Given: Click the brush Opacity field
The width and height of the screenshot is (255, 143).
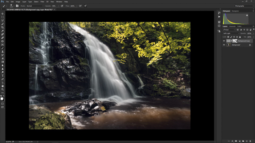Looking at the screenshot, I should click(x=54, y=6).
